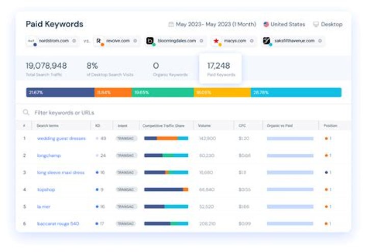Sort by KD column header
367x252 pixels.
pos(98,126)
